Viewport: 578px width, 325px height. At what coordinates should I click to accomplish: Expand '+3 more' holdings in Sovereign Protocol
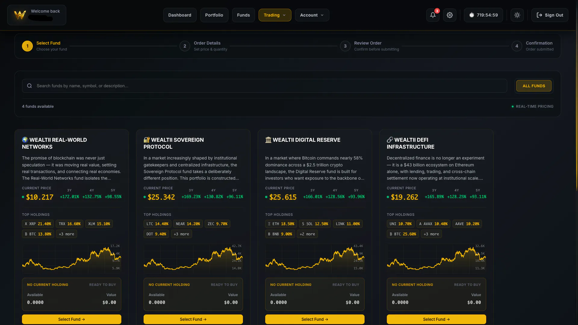point(182,234)
